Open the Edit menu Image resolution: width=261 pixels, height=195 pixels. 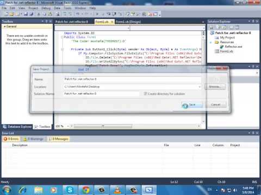13,8
